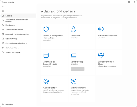Click the Védelmi előzmények card description text
Viewport: 137px width, 107px height.
pyautogui.click(x=80, y=92)
